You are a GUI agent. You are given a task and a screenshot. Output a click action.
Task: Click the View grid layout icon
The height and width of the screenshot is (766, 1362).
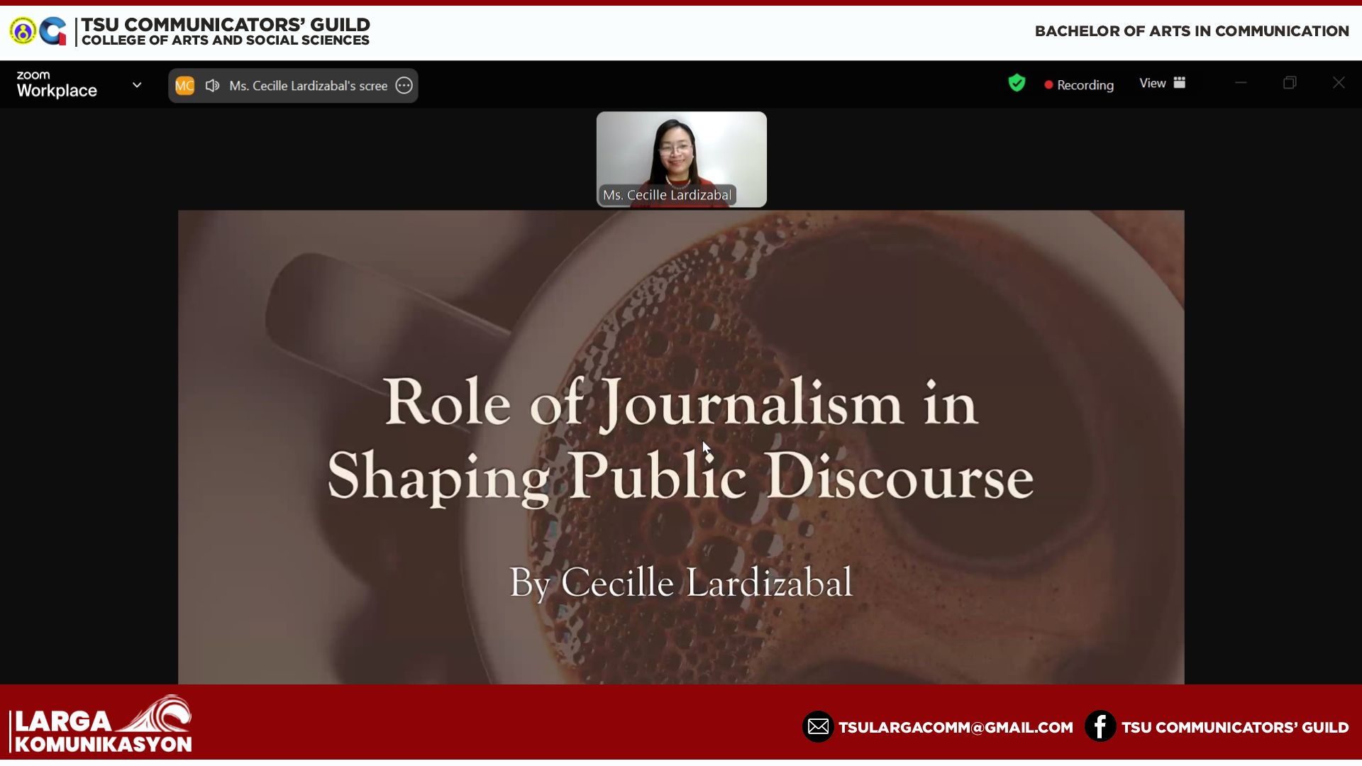click(1180, 83)
